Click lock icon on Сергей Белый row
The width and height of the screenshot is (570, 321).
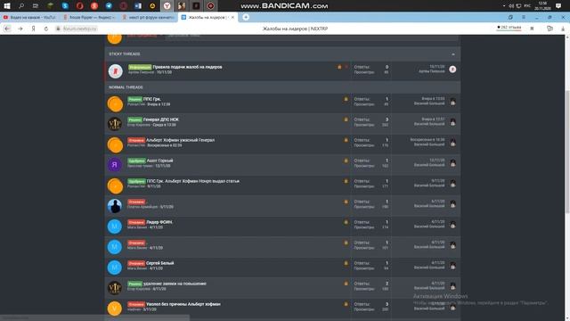(x=346, y=263)
